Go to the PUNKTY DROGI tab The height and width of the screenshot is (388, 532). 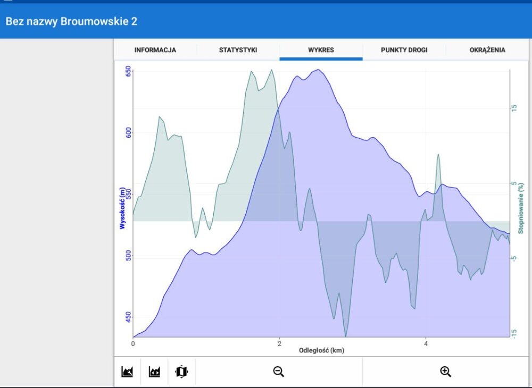coord(404,50)
